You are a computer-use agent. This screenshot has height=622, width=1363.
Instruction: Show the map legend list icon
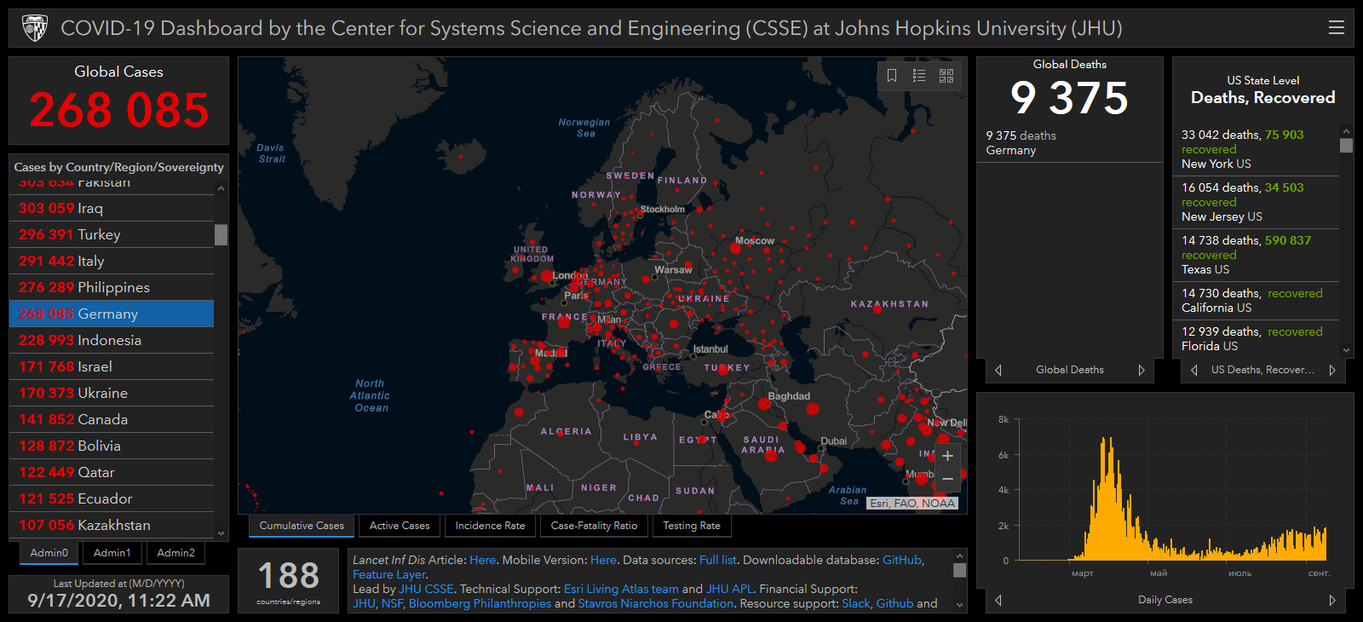tap(919, 76)
